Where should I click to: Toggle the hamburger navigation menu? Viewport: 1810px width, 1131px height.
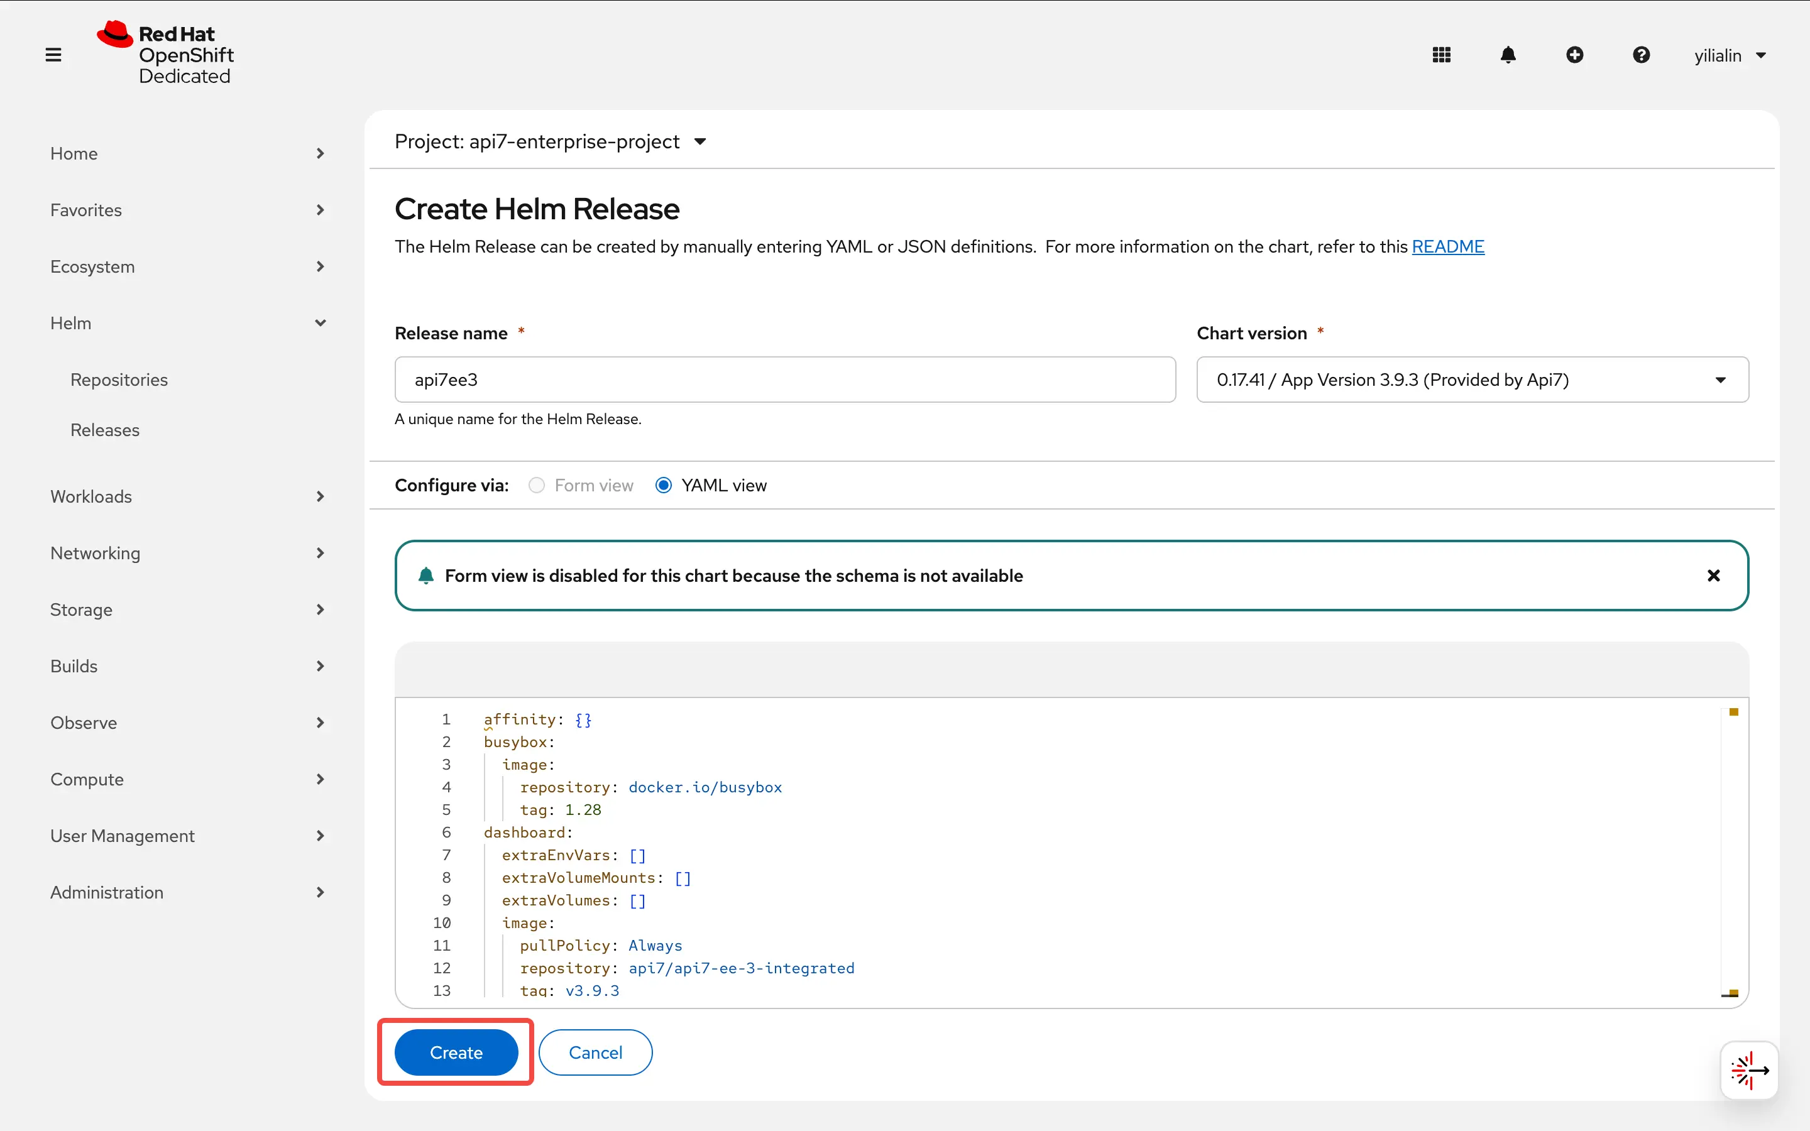pos(53,55)
